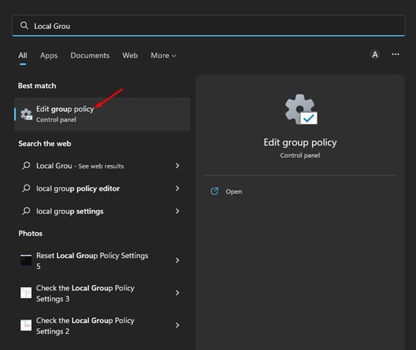416x350 pixels.
Task: Click search icon beside local group settings
Action: tap(26, 211)
